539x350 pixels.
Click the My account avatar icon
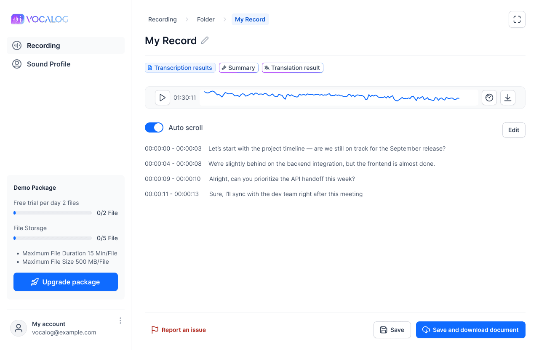19,328
